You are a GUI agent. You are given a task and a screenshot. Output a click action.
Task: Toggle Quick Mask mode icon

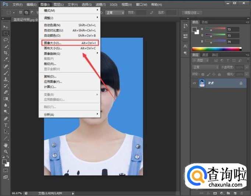6,170
